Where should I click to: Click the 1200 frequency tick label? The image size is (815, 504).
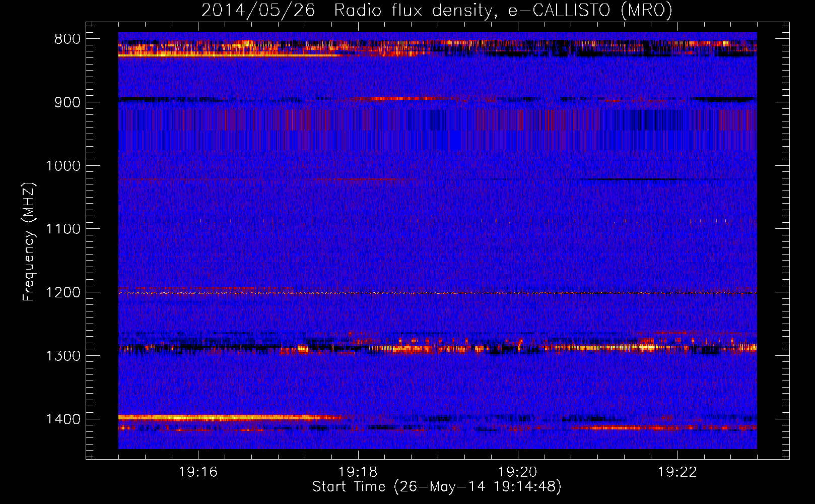pos(63,293)
